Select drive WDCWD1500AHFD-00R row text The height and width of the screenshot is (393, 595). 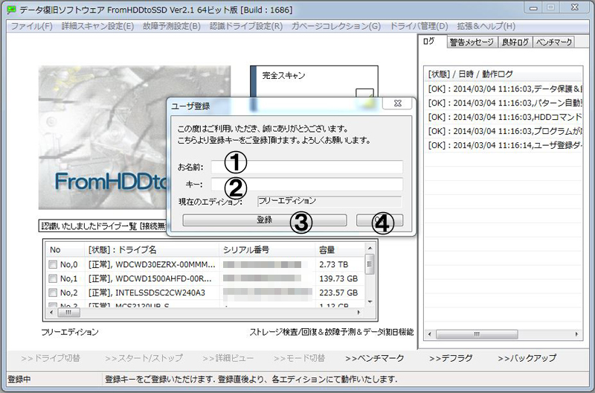tap(150, 278)
